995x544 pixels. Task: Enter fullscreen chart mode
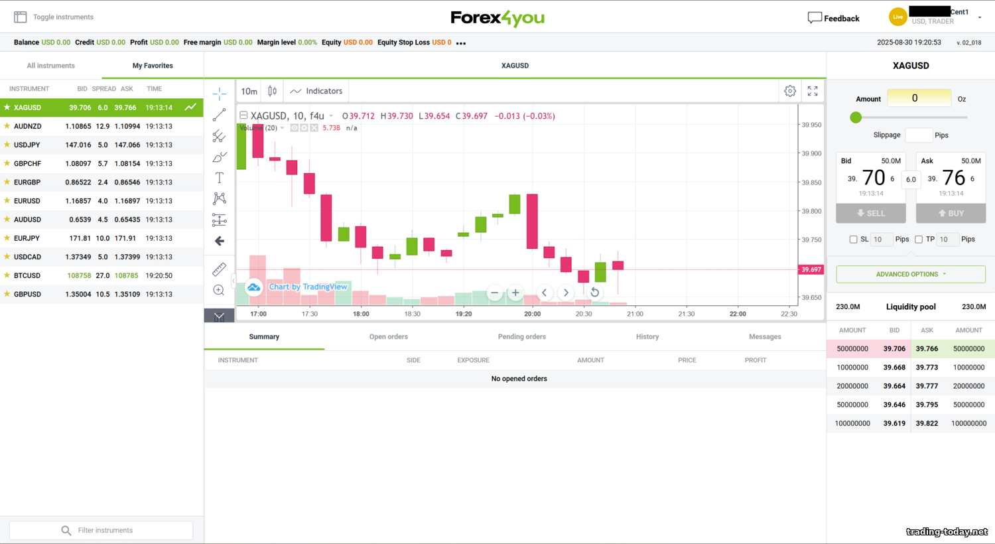[x=813, y=92]
